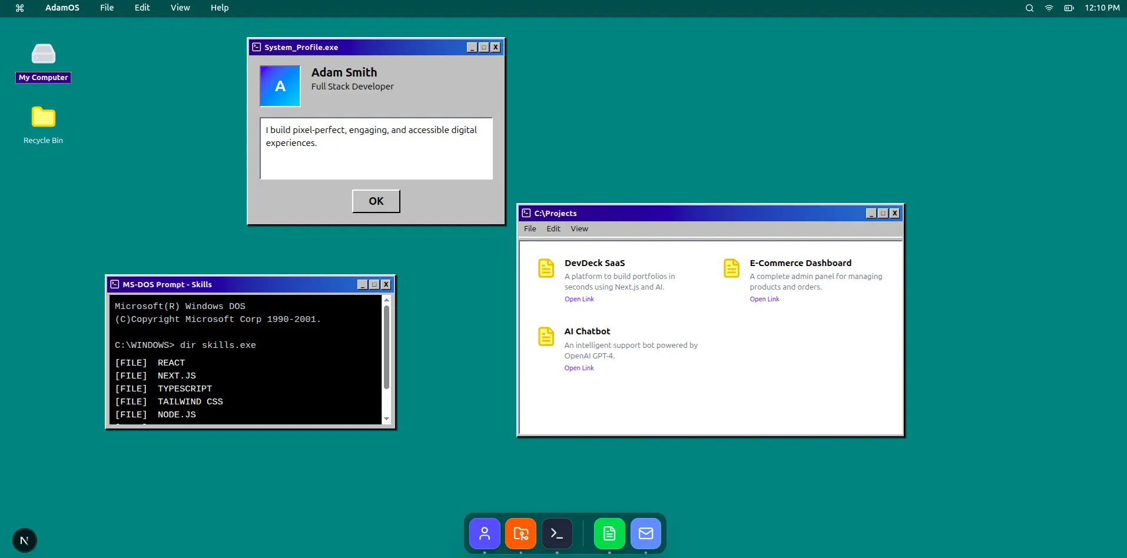Open the Recycle Bin folder icon
This screenshot has height=558, width=1127.
[x=43, y=118]
